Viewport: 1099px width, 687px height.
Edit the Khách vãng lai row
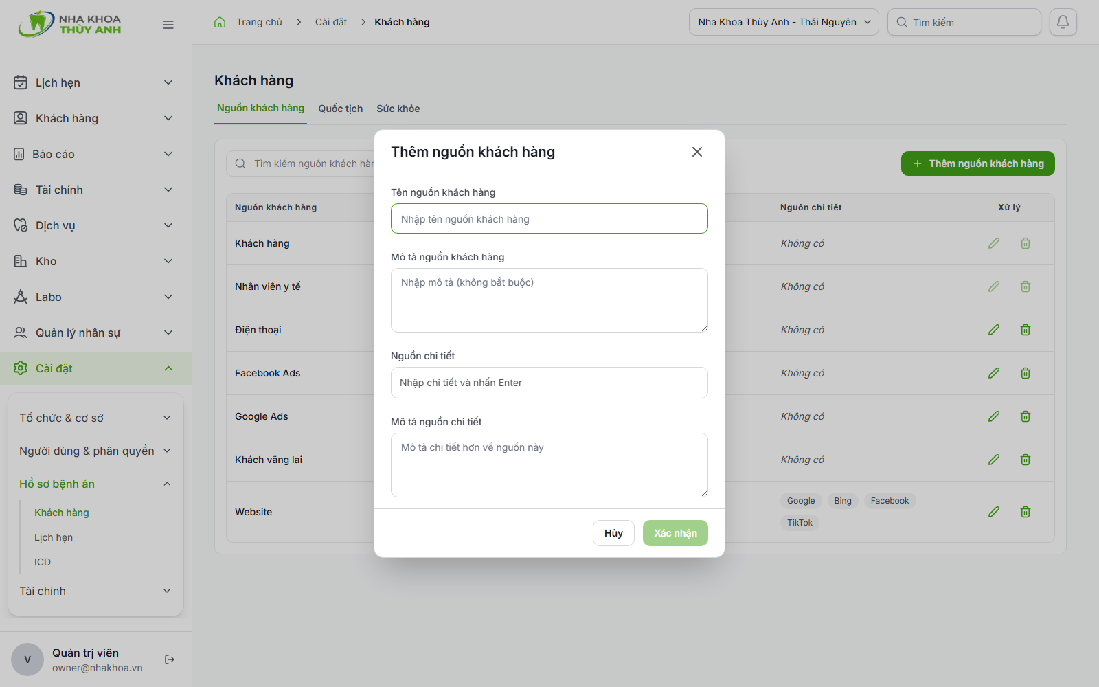coord(994,460)
